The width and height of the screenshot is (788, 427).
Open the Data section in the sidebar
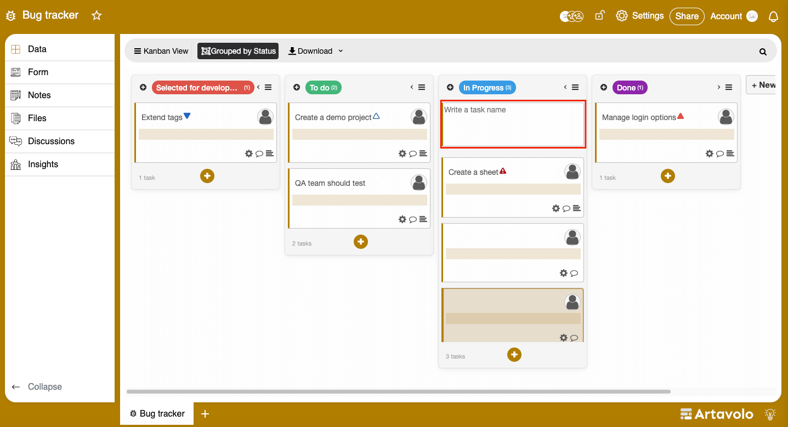pyautogui.click(x=36, y=49)
